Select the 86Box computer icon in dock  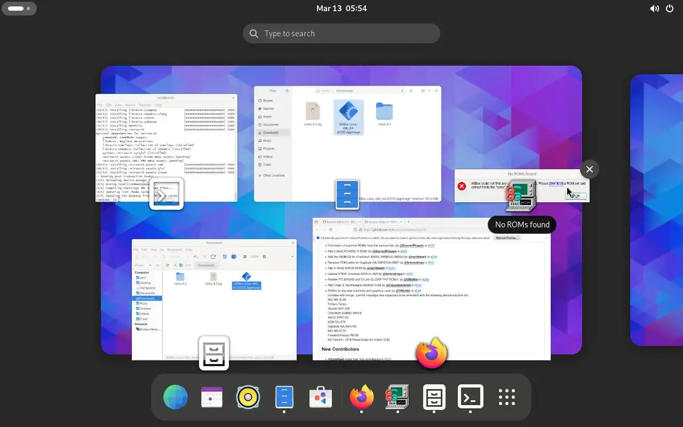pyautogui.click(x=398, y=397)
